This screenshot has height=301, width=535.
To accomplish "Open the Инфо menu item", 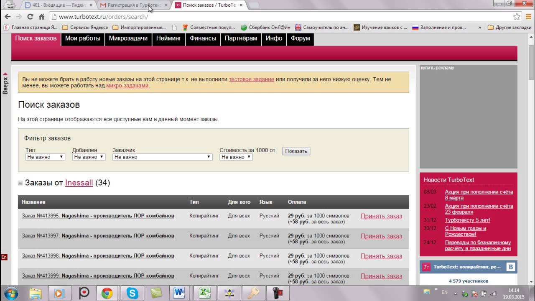I will [274, 38].
